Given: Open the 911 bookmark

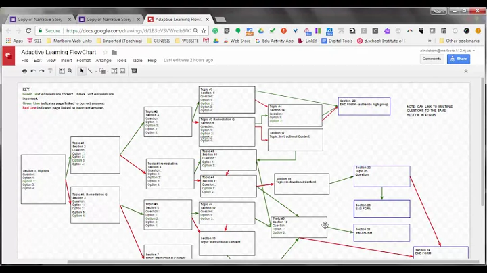Looking at the screenshot, I should coord(34,41).
